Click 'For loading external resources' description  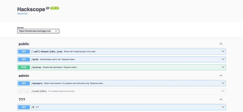(x=62, y=91)
